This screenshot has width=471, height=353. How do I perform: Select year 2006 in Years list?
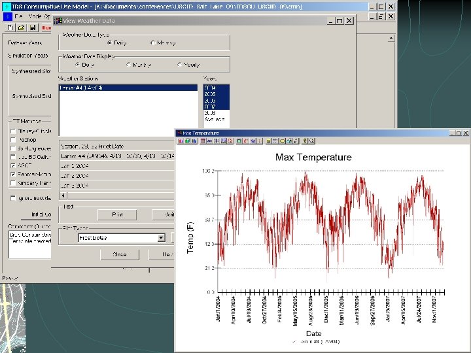point(217,100)
